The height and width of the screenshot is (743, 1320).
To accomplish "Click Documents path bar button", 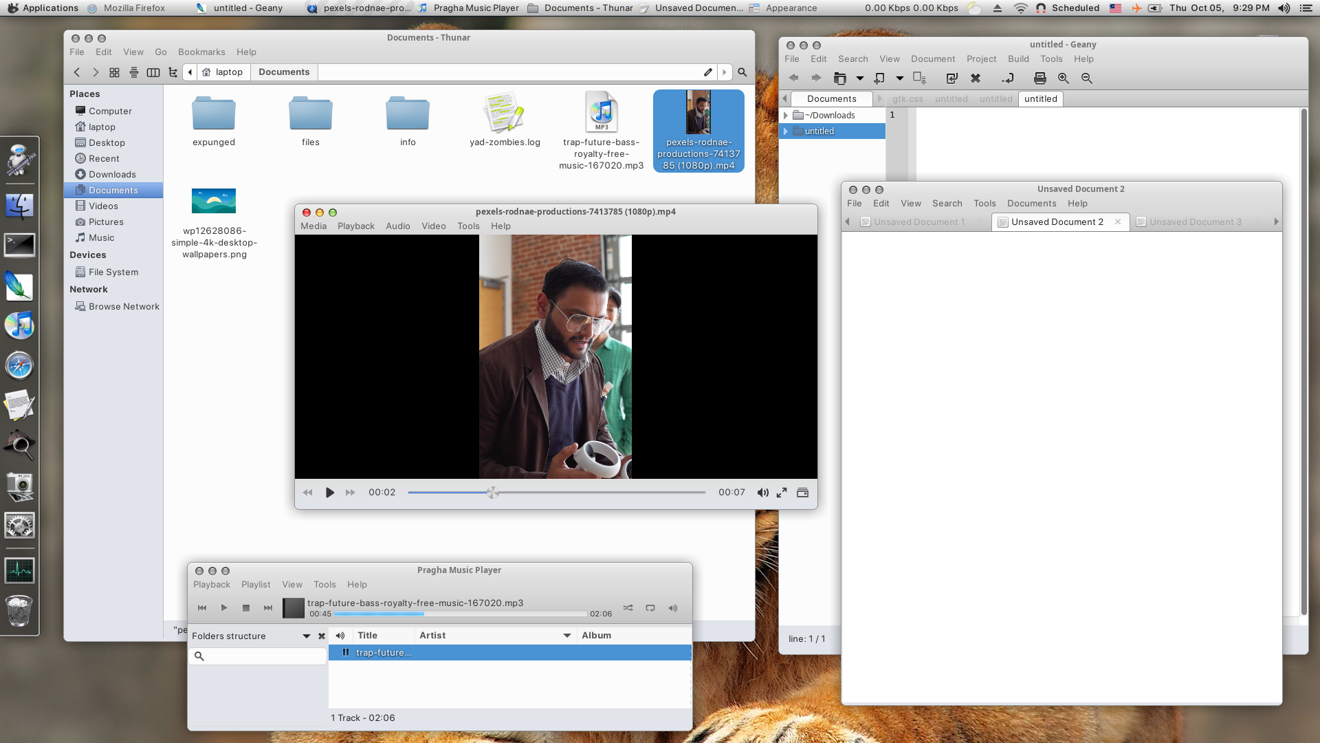I will coord(284,72).
